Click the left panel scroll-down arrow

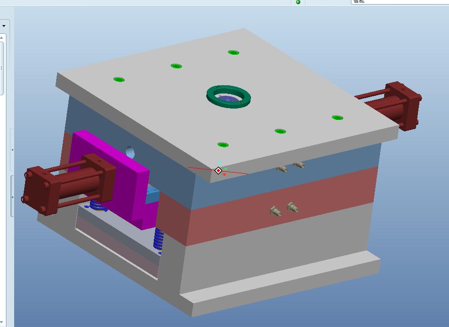click(x=1, y=322)
